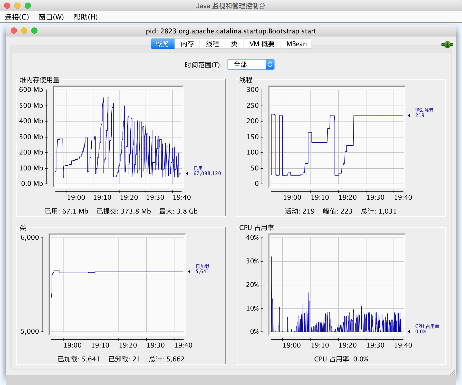Screen dimensions: 462x385
Task: Maximize the pid 2823 inner window
Action: (x=34, y=31)
